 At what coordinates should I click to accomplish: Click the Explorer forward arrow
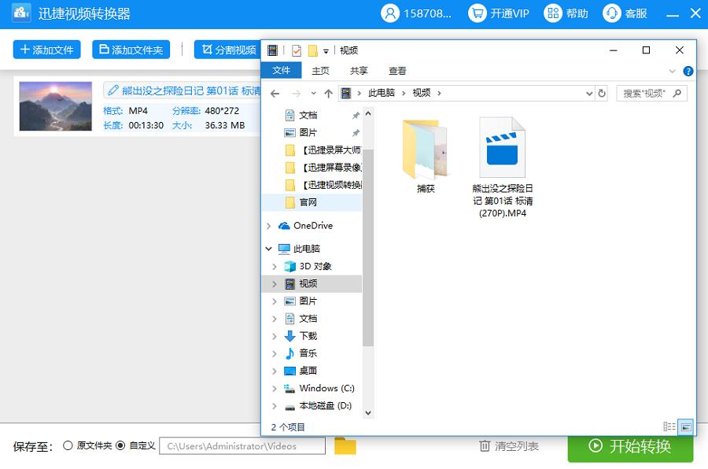(x=297, y=94)
